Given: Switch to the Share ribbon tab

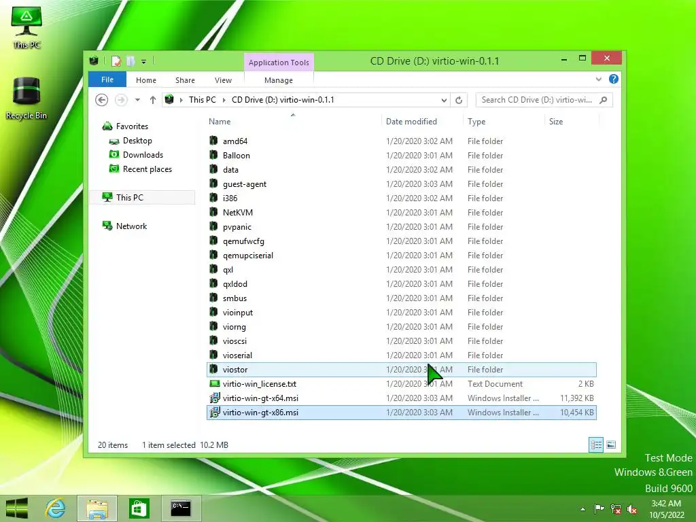Looking at the screenshot, I should (185, 80).
